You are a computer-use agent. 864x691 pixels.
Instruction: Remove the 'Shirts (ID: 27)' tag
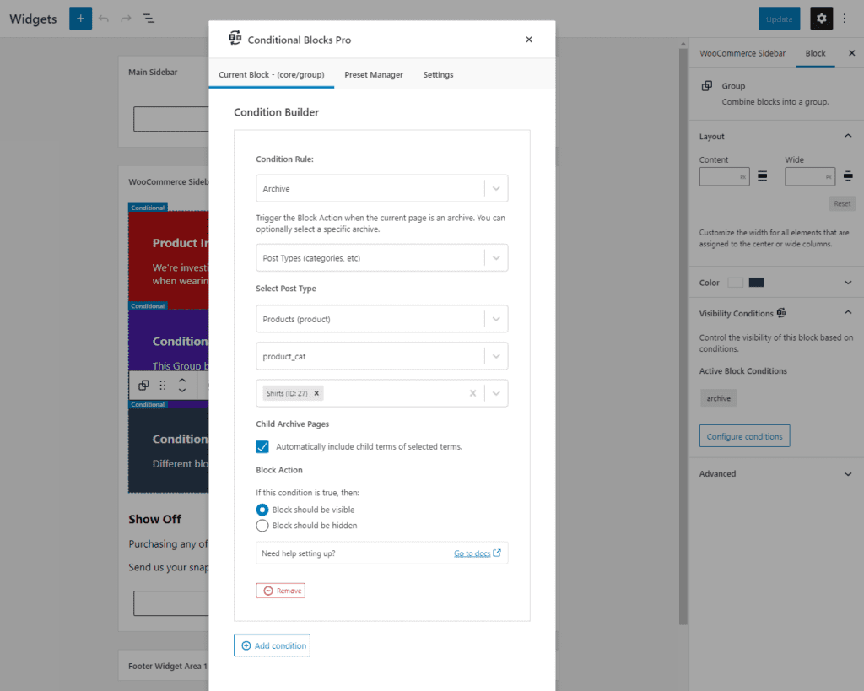click(318, 392)
